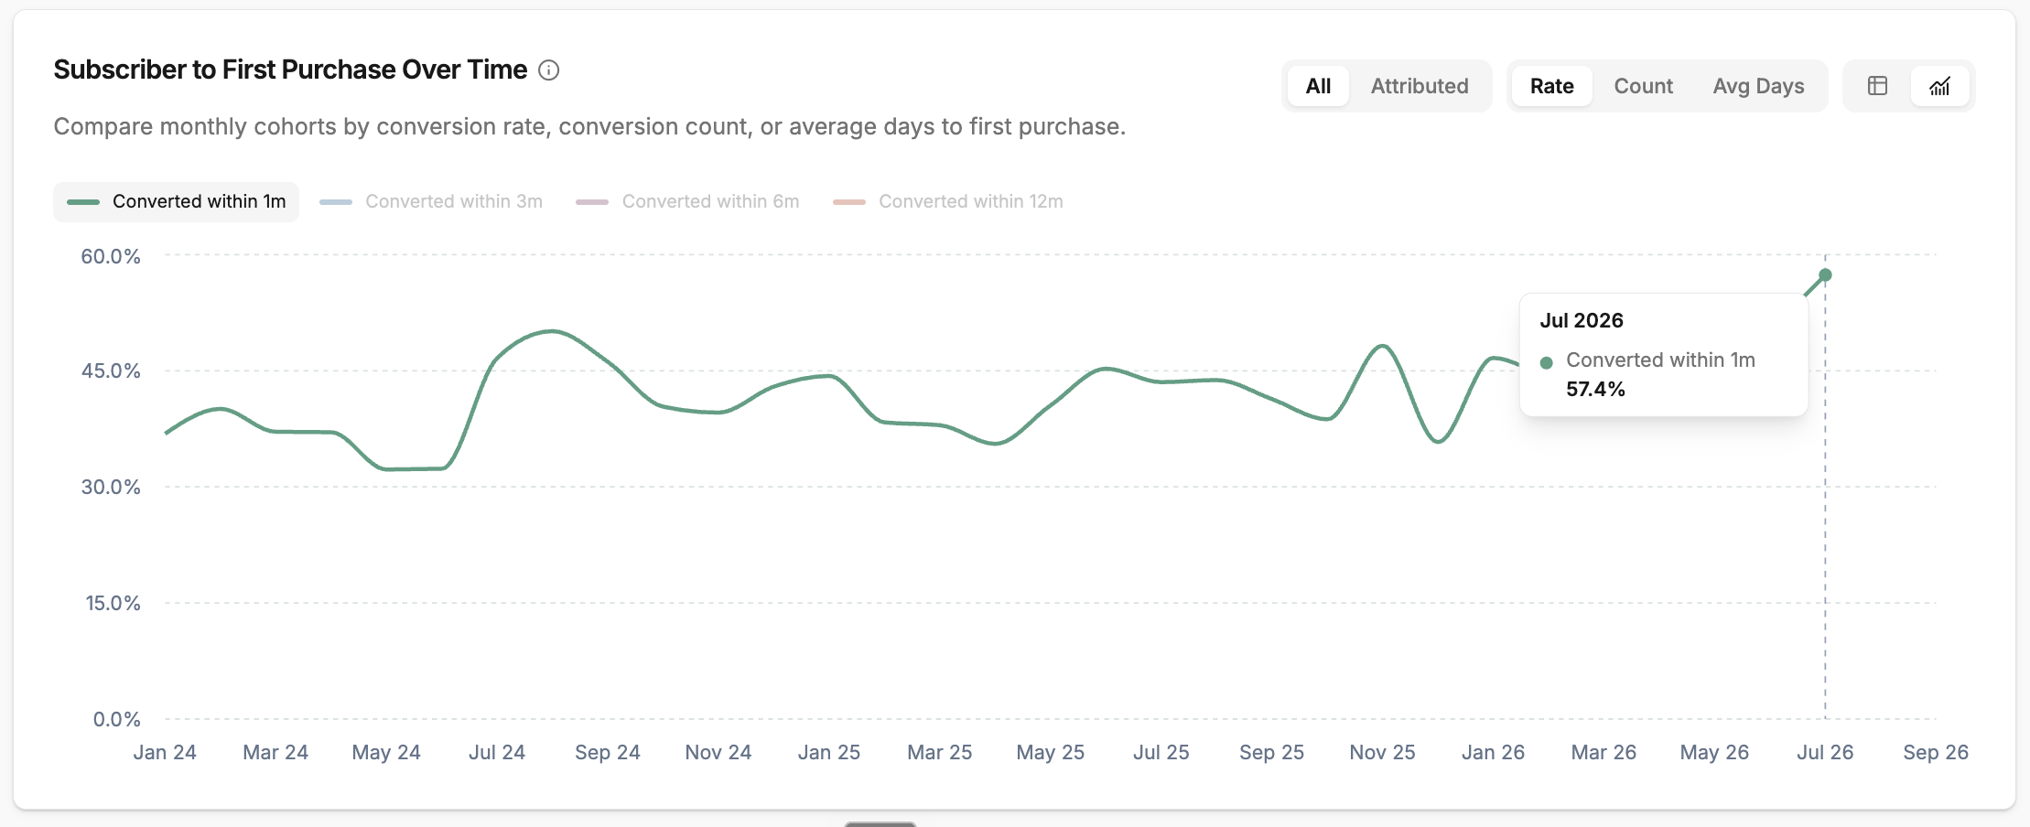Click the 57.4% tooltip value
2030x827 pixels.
[x=1595, y=389]
